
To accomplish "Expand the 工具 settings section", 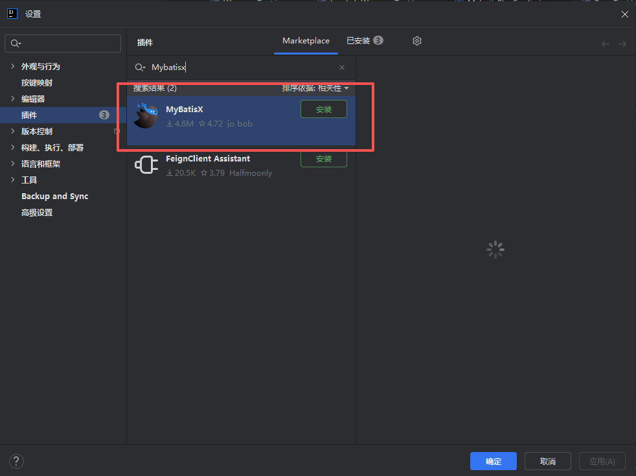I will coord(12,180).
